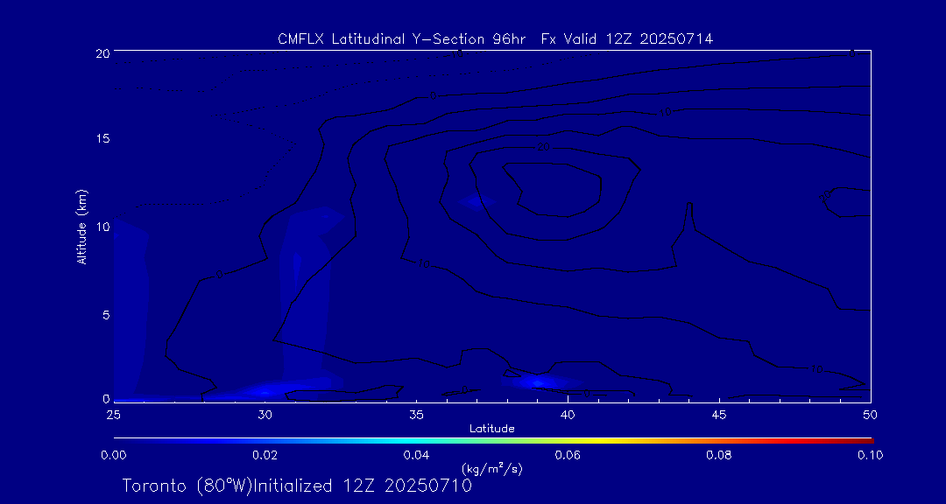
Task: Click the latitude tick label 25
Action: pyautogui.click(x=113, y=415)
